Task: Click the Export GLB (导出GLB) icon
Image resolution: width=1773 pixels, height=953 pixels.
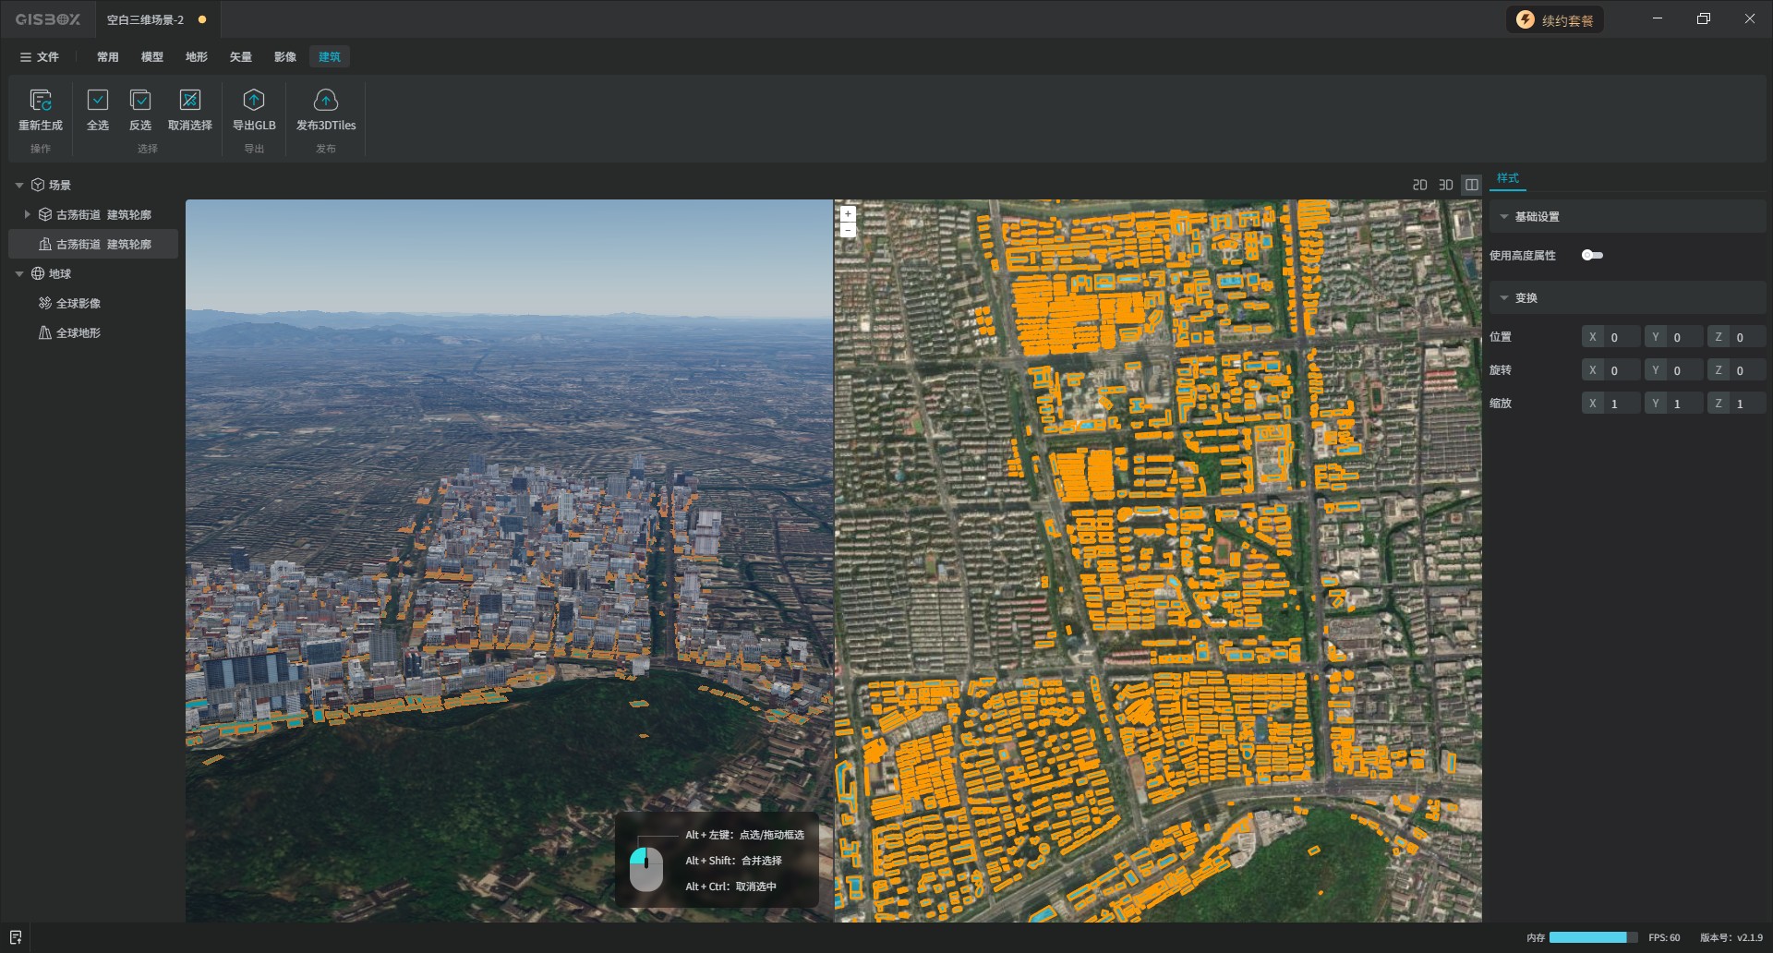Action: pyautogui.click(x=254, y=100)
